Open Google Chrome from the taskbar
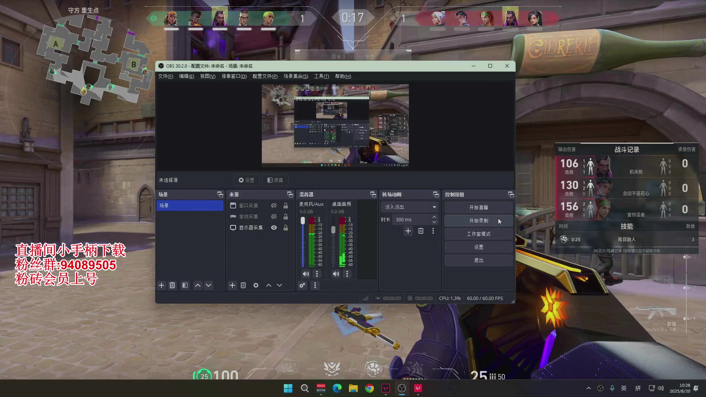 [370, 388]
